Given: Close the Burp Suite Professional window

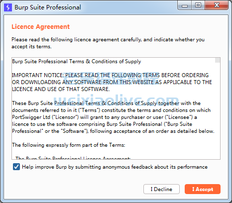Looking at the screenshot, I should (217, 5).
